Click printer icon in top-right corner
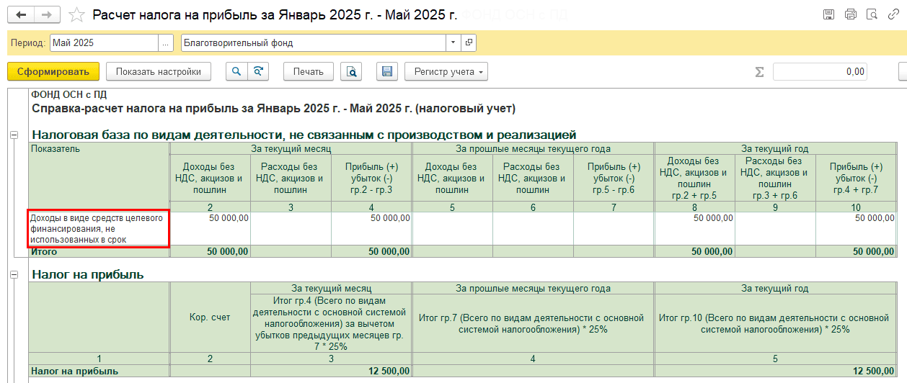Viewport: 907px width, 383px height. coord(850,14)
